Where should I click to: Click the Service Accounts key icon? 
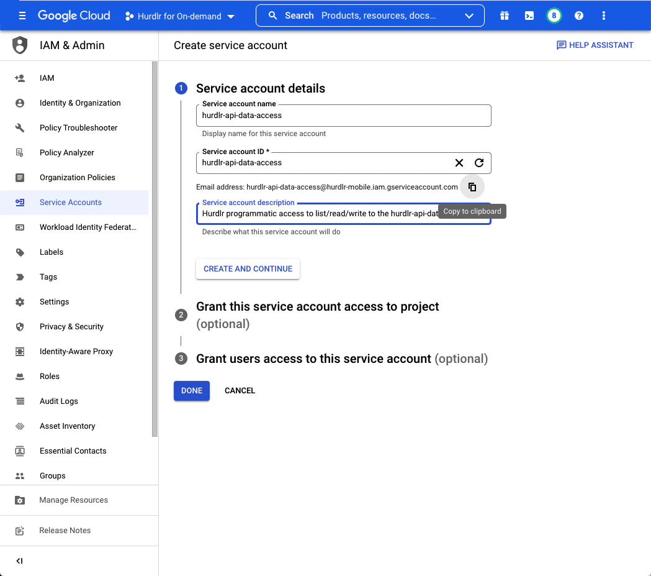[x=19, y=203]
